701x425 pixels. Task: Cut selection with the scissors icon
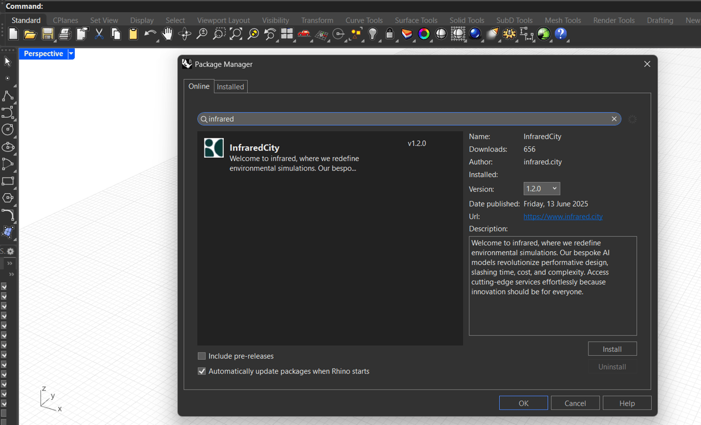click(x=99, y=34)
